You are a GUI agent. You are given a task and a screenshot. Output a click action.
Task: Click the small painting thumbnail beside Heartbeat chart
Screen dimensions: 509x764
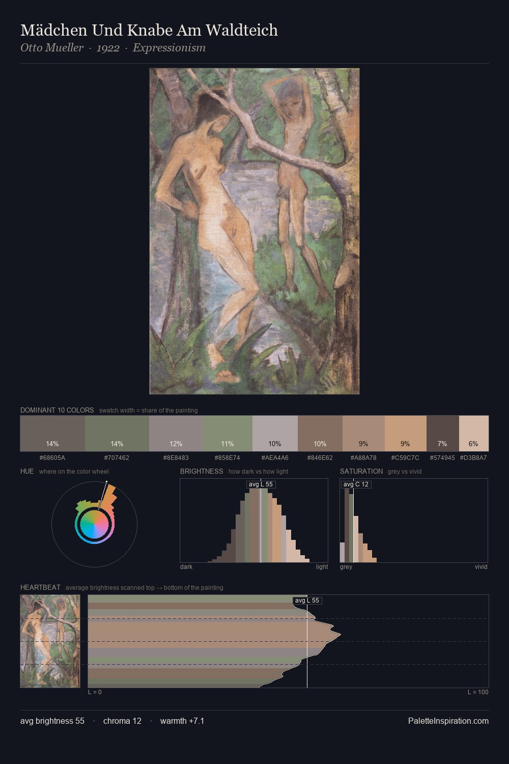click(50, 641)
